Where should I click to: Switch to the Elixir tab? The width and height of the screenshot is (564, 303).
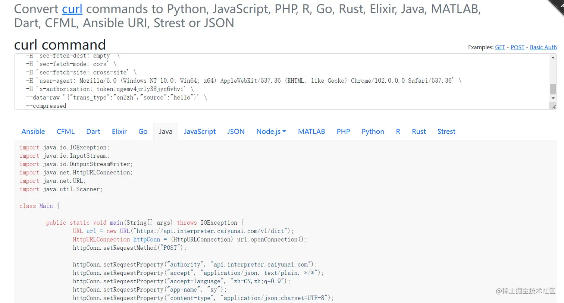coord(119,132)
